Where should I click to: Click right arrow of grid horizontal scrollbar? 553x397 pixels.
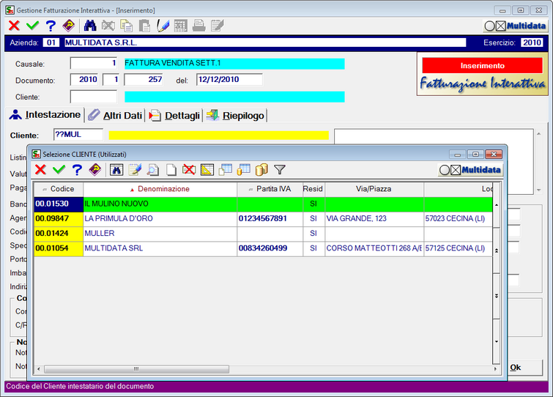pyautogui.click(x=496, y=369)
